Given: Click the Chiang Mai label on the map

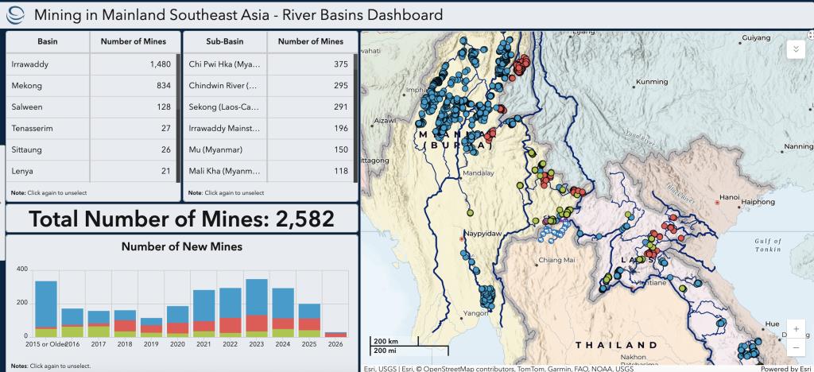Looking at the screenshot, I should click(557, 260).
